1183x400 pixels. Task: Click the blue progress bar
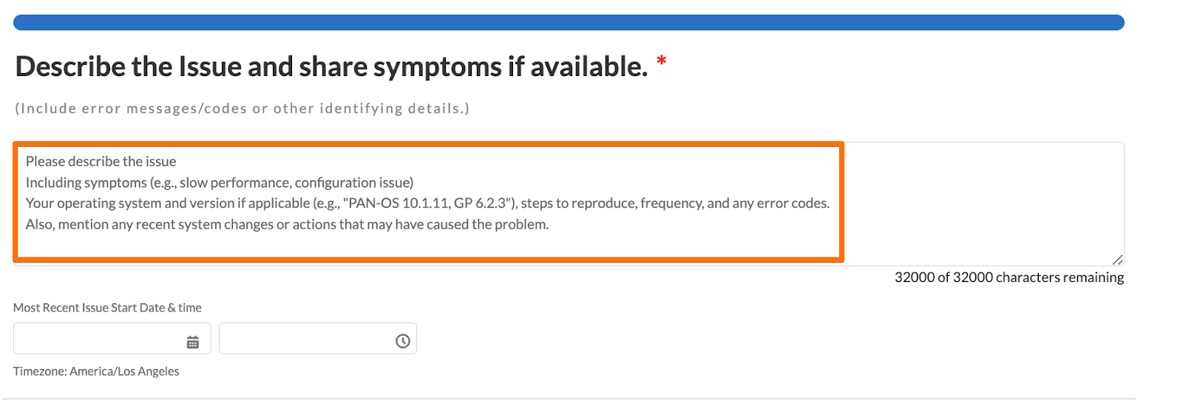[x=569, y=23]
